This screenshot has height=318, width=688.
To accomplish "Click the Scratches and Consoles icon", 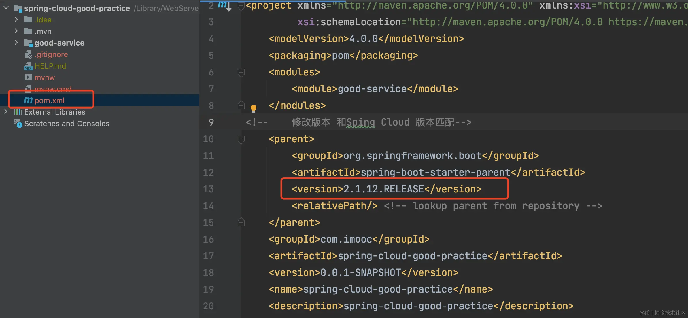I will 18,124.
